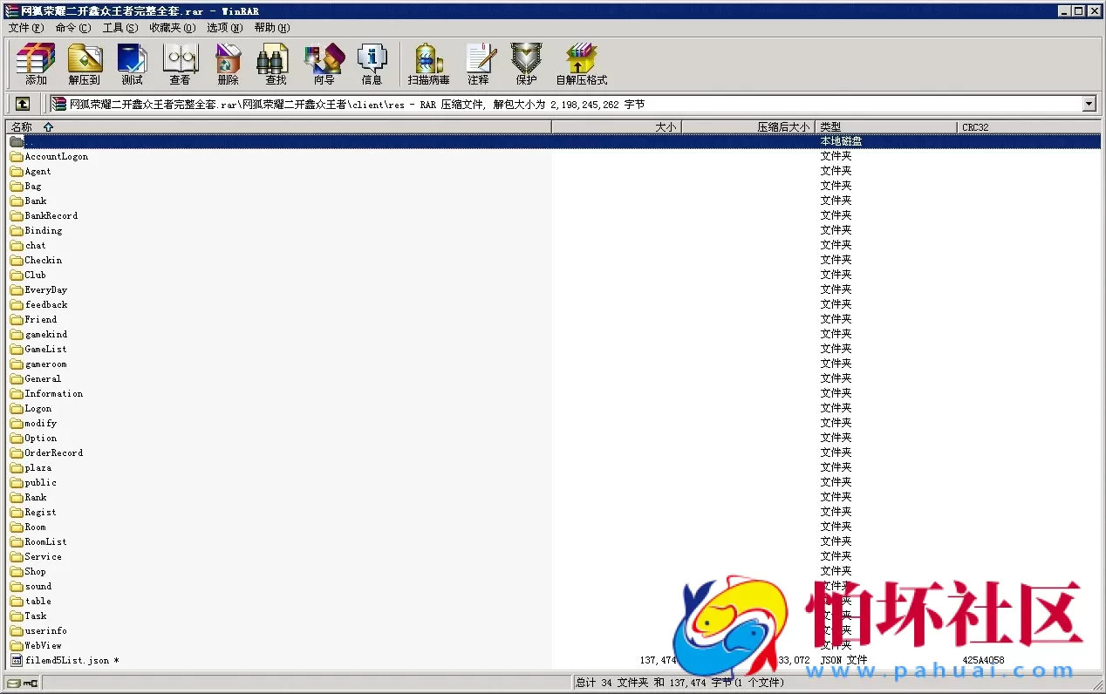Image resolution: width=1106 pixels, height=694 pixels.
Task: Click the 解压到 (Extract To) icon
Action: point(85,65)
